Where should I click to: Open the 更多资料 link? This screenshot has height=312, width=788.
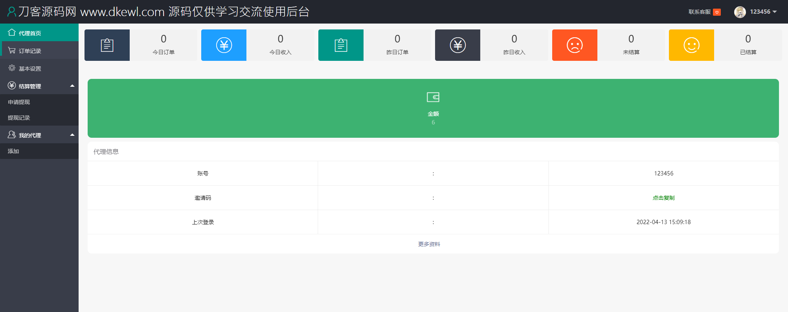click(x=429, y=244)
